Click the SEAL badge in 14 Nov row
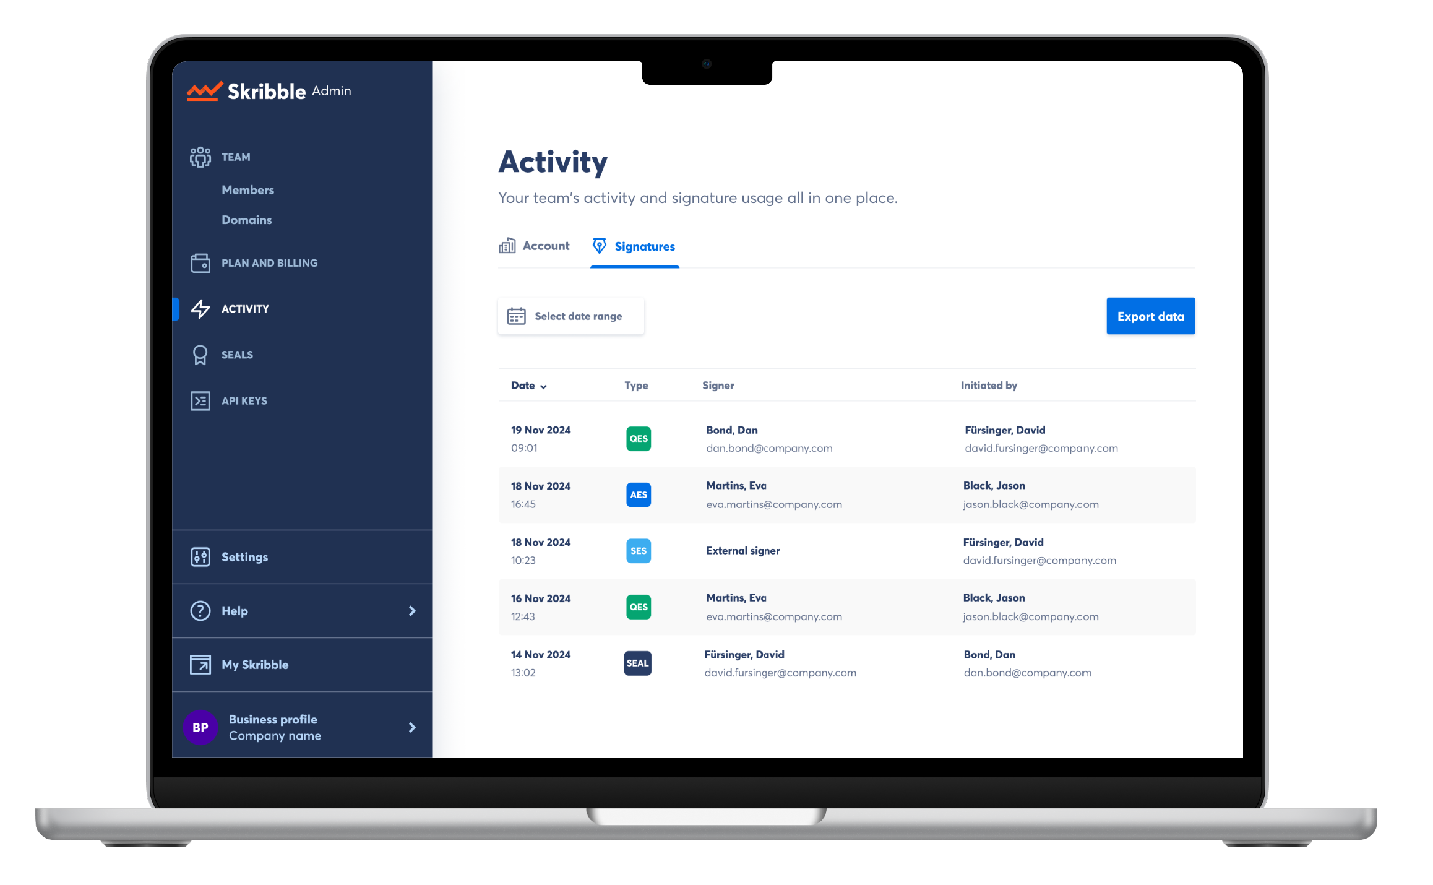Viewport: 1433px width, 885px height. coord(637,663)
